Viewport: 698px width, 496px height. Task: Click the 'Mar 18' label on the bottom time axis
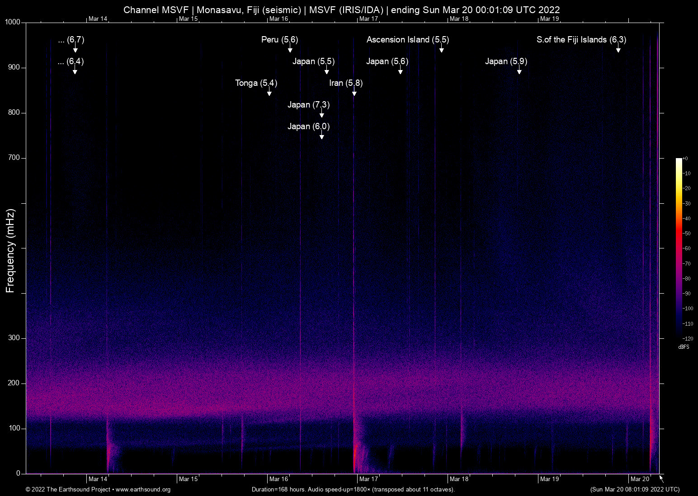[x=459, y=479]
